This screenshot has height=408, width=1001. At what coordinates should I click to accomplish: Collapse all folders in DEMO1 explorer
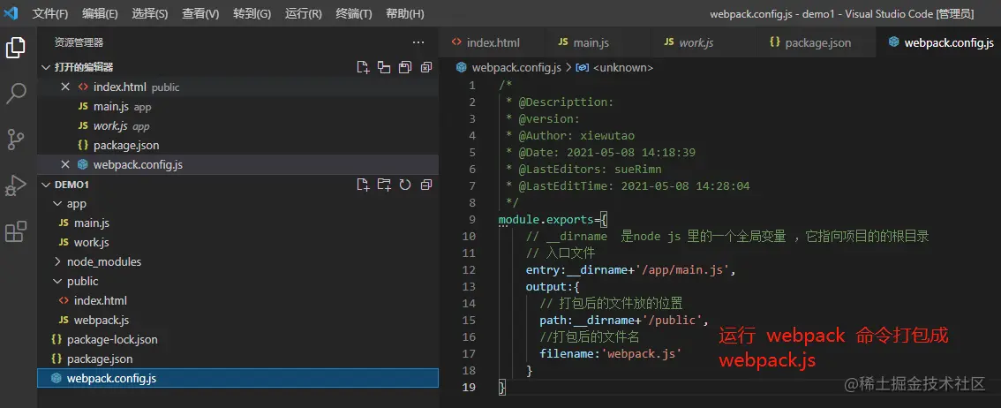[x=425, y=185]
